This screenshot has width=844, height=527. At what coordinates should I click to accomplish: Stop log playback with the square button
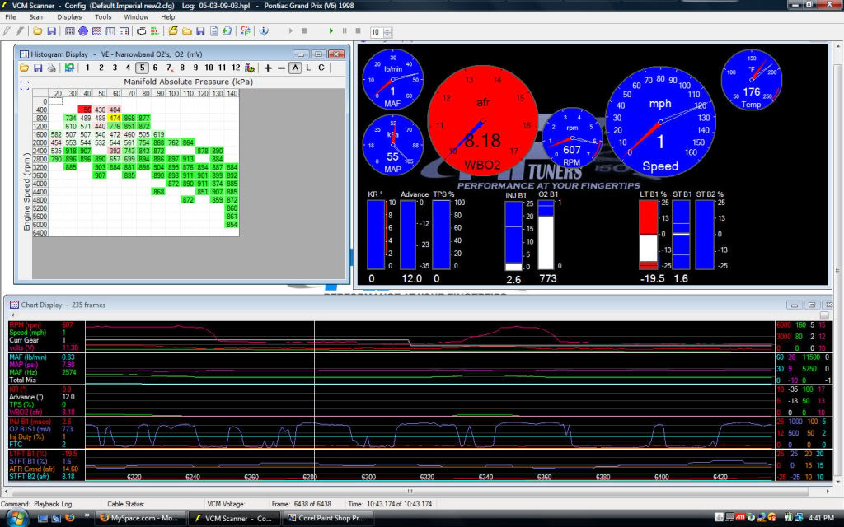coord(358,31)
